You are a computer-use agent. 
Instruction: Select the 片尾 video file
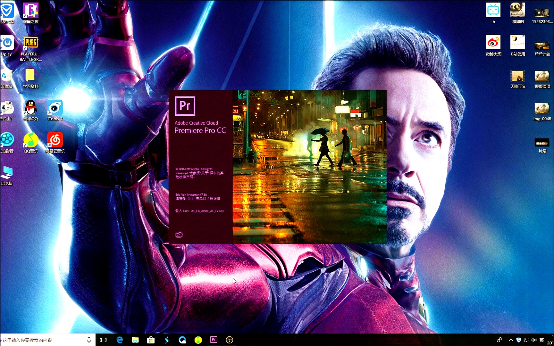[542, 146]
